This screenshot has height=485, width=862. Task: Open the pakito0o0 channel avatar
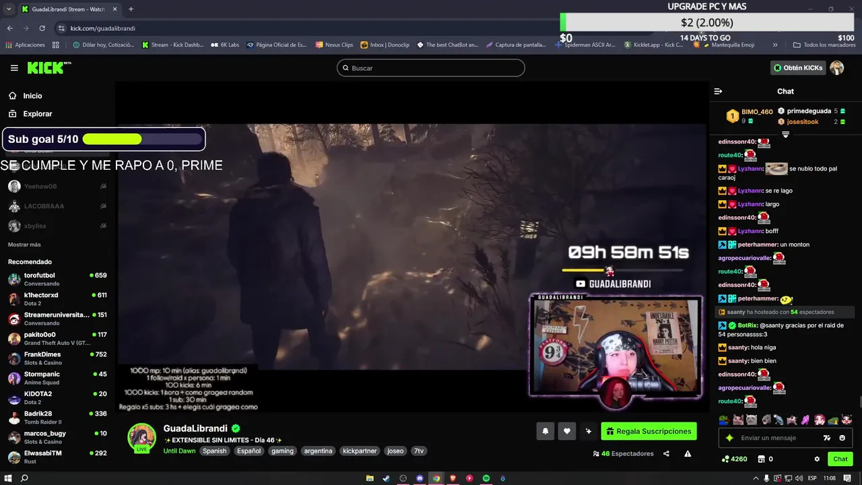click(x=14, y=338)
